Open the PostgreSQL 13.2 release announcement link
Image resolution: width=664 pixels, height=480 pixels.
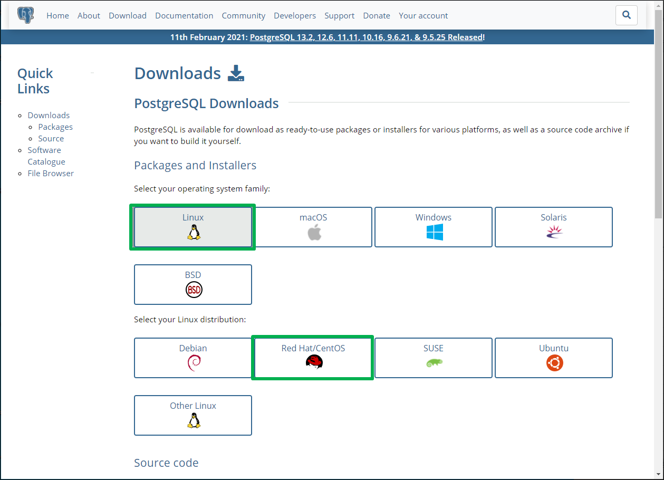pos(366,37)
